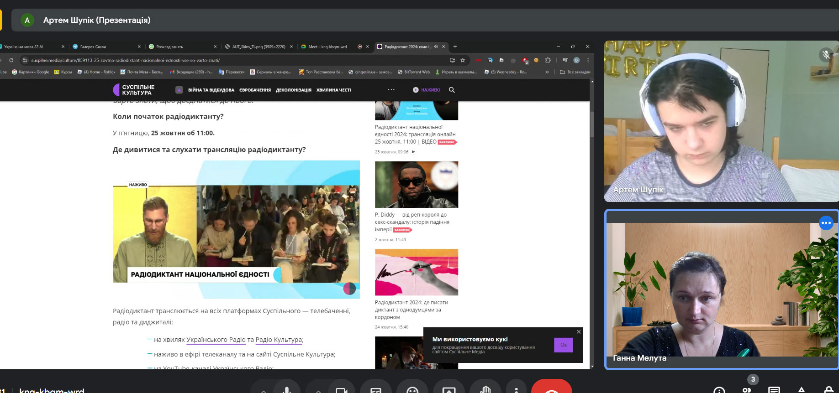This screenshot has width=839, height=393.
Task: Open the НАЖИВО live stream link
Action: 427,90
